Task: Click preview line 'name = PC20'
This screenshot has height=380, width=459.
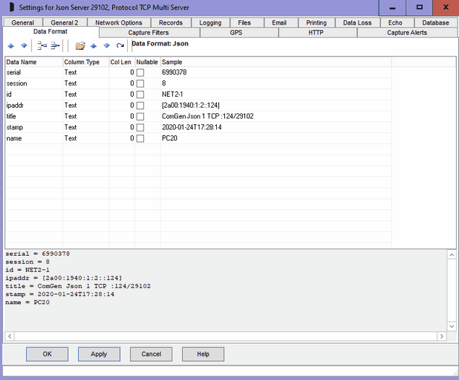Action: coord(27,302)
